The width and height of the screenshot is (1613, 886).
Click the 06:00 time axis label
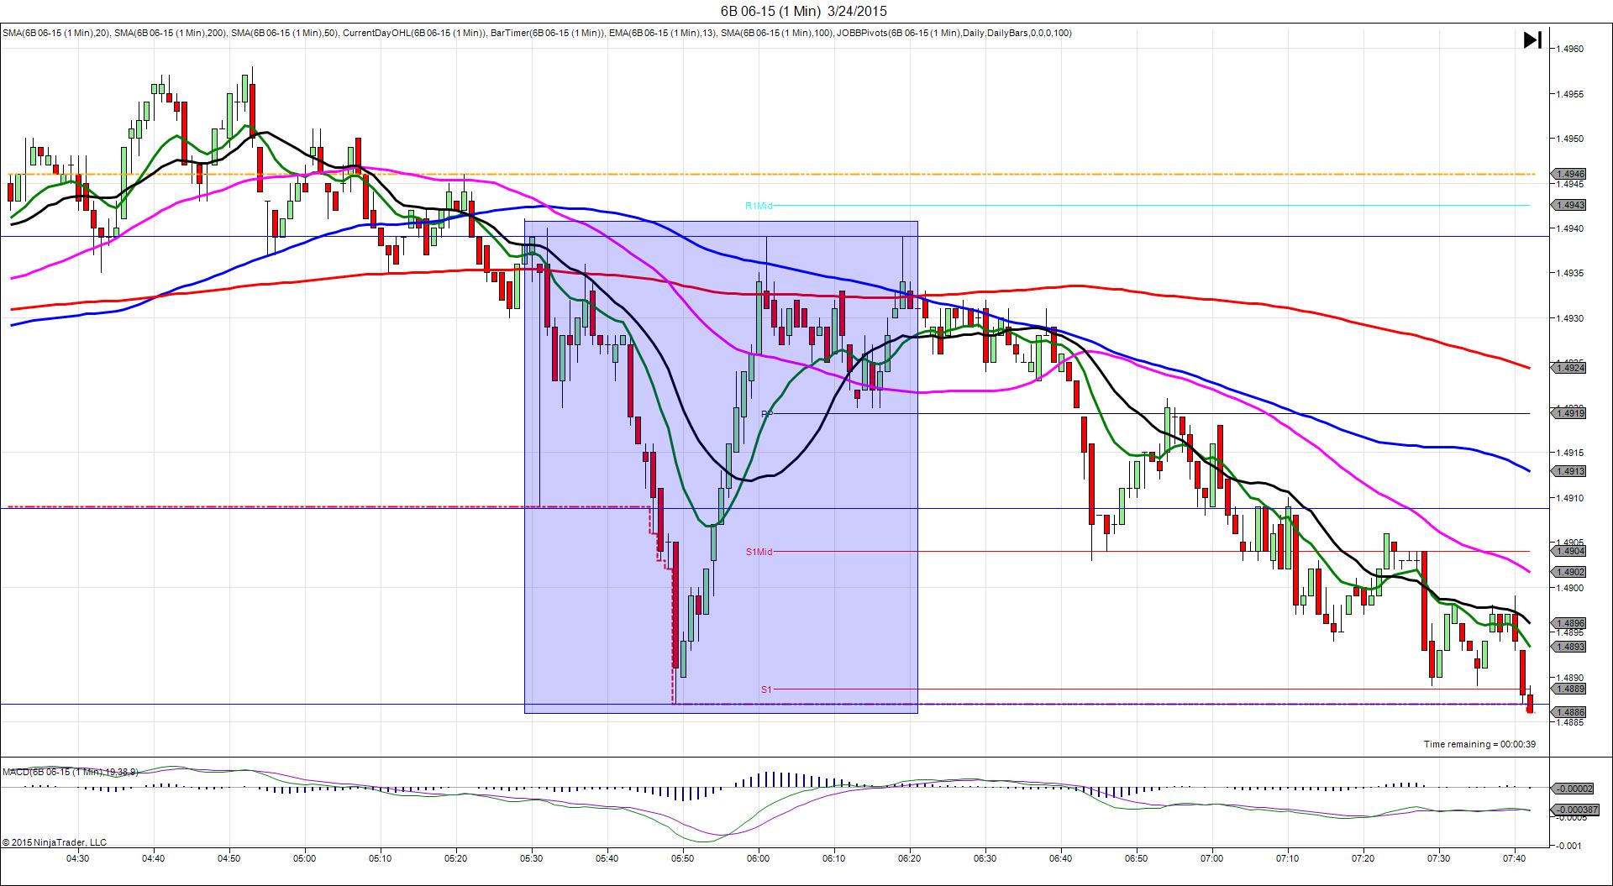(x=759, y=858)
